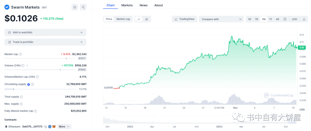Switch to candlestick chart view
Image resolution: width=311 pixels, height=131 pixels.
pyautogui.click(x=147, y=19)
